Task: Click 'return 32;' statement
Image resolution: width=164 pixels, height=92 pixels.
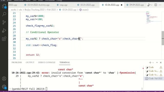Action: (x=33, y=55)
